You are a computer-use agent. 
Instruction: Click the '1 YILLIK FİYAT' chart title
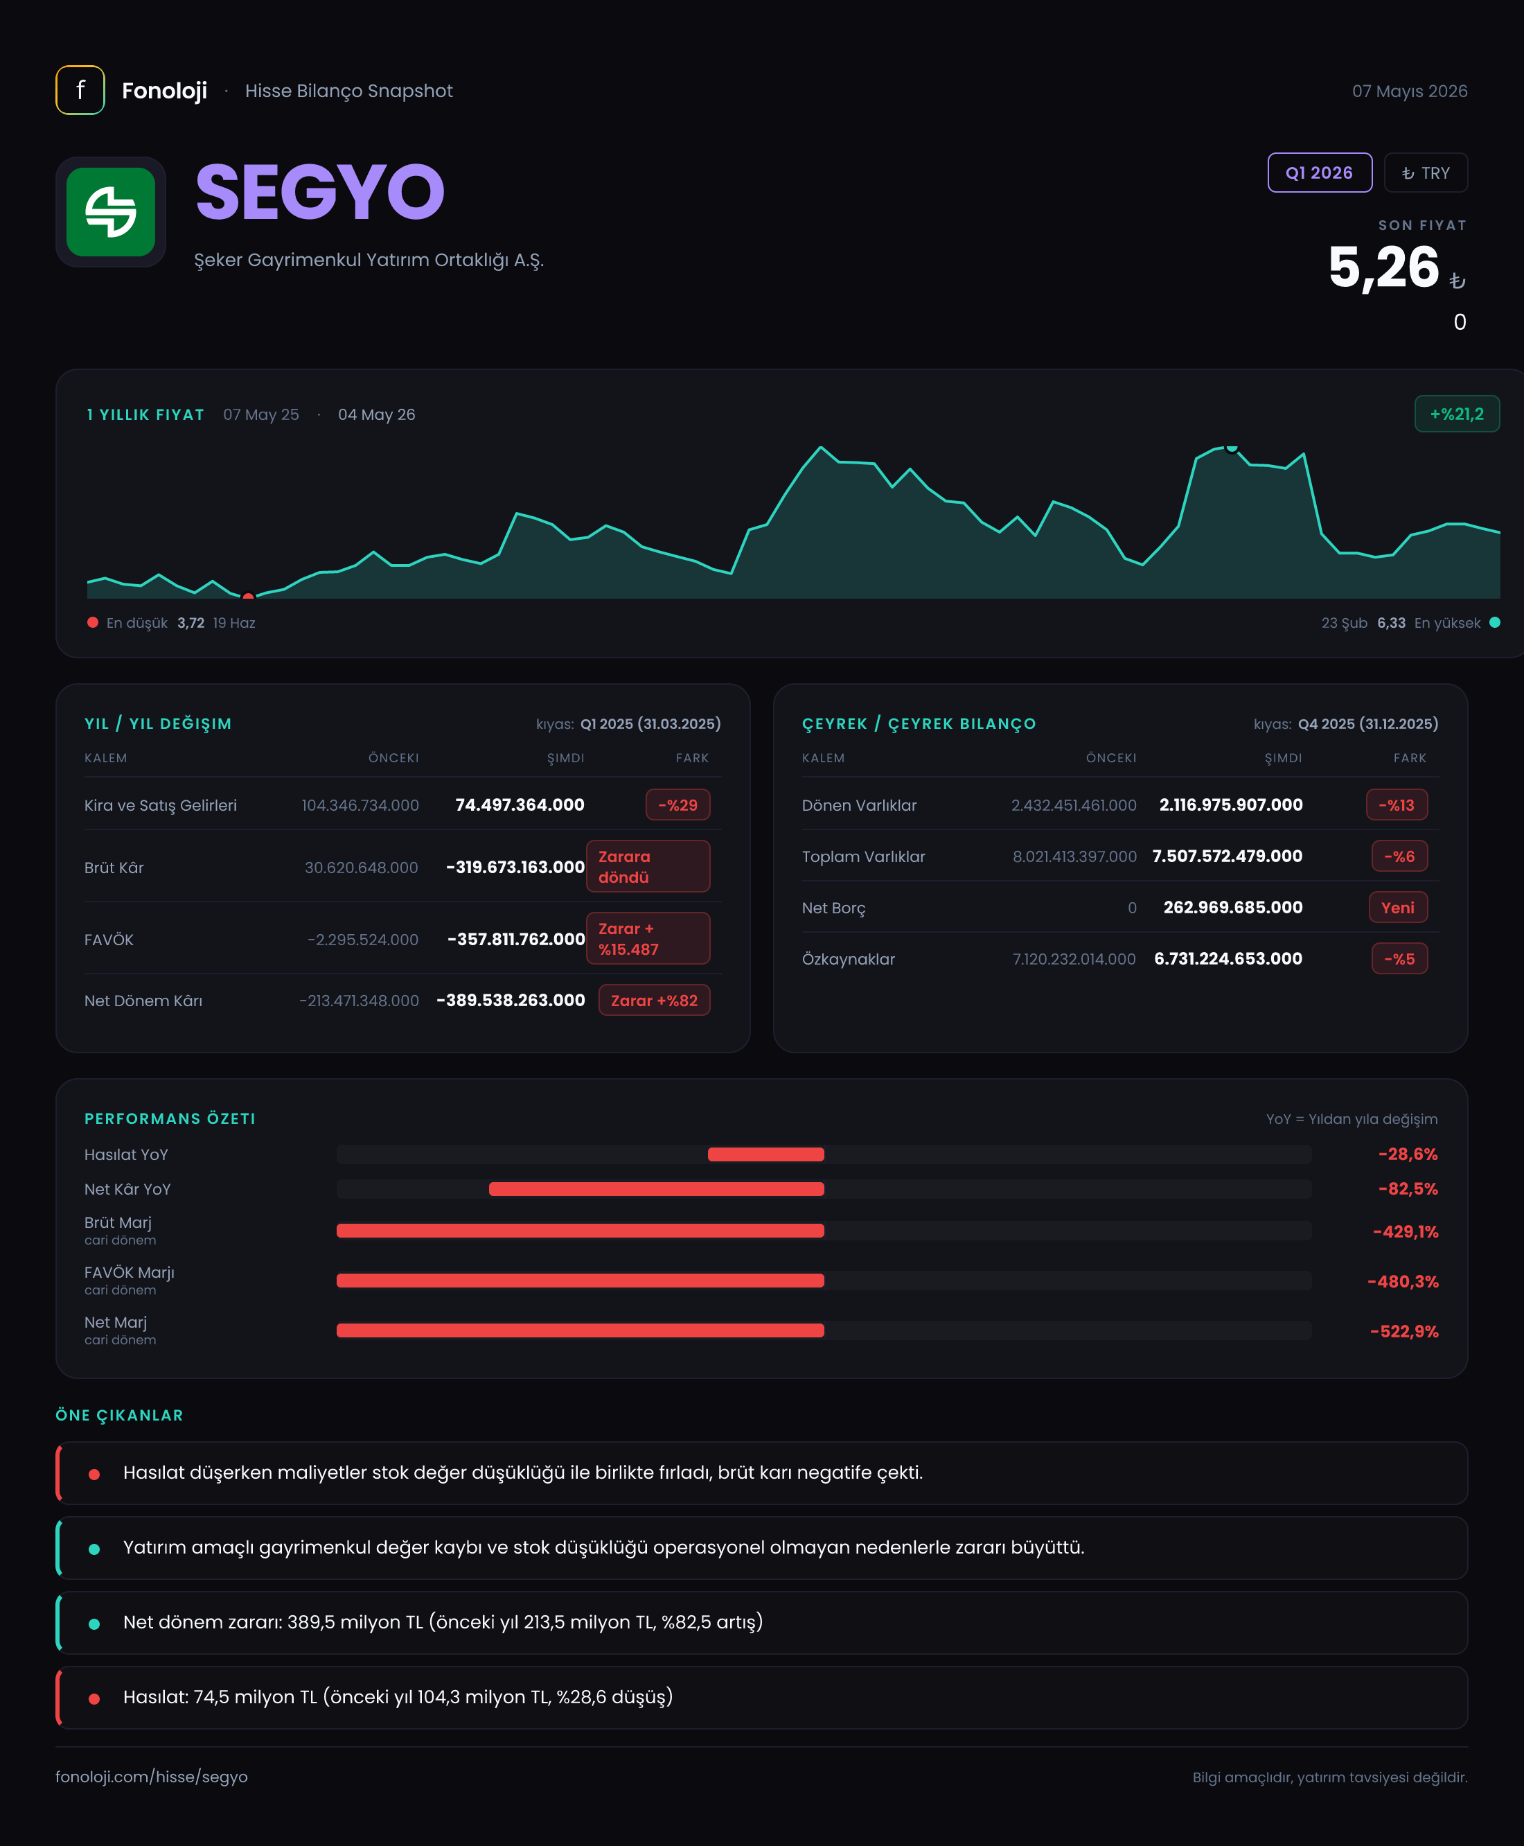145,414
